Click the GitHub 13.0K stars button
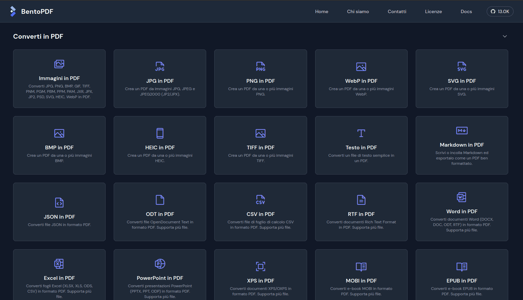523x300 pixels. (x=500, y=11)
